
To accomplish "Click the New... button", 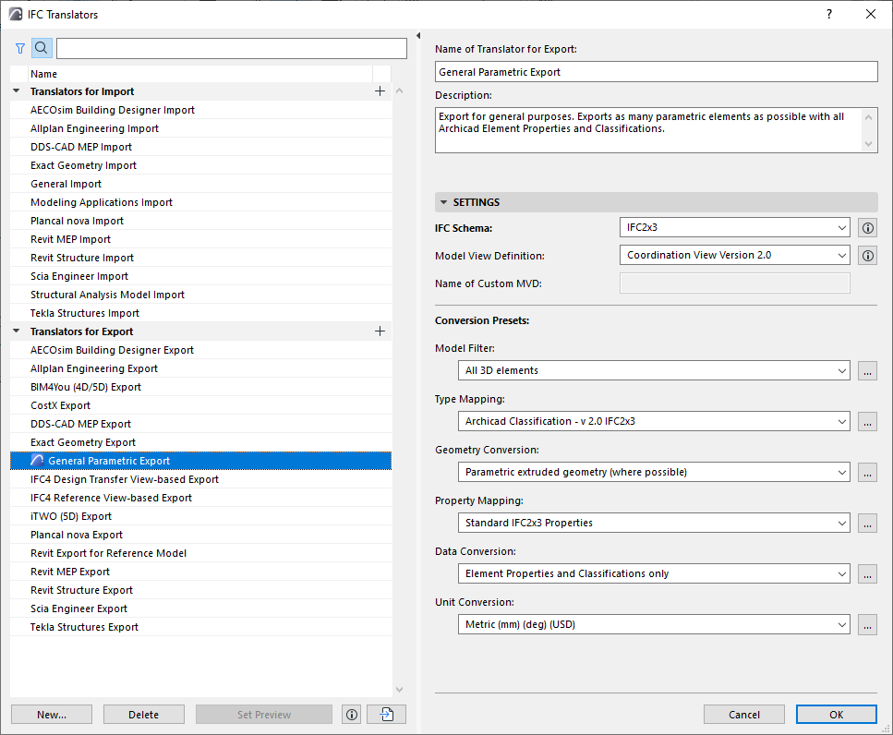I will point(52,715).
